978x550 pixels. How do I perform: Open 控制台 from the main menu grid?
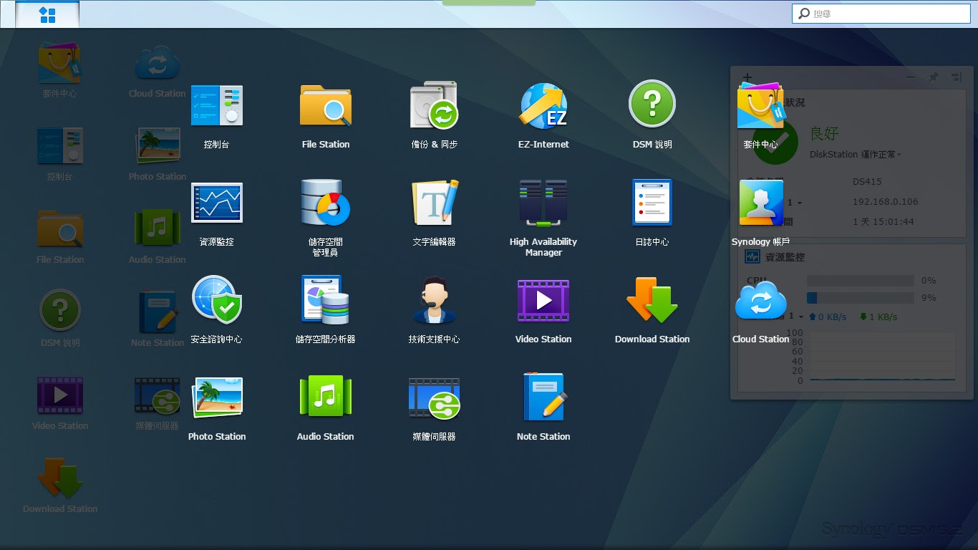[217, 117]
